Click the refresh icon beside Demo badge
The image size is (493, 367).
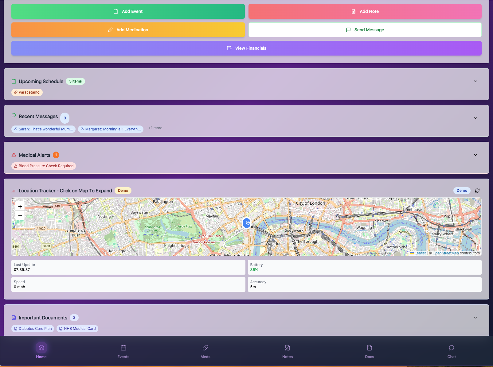[477, 191]
